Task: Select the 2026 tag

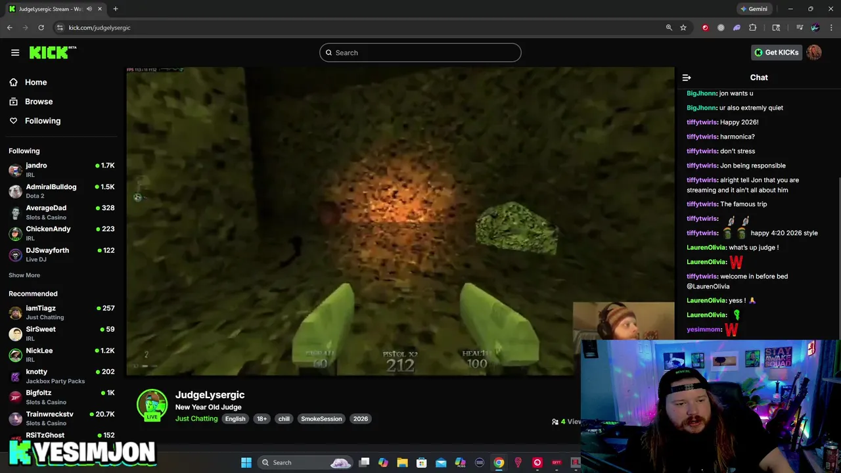Action: (361, 418)
